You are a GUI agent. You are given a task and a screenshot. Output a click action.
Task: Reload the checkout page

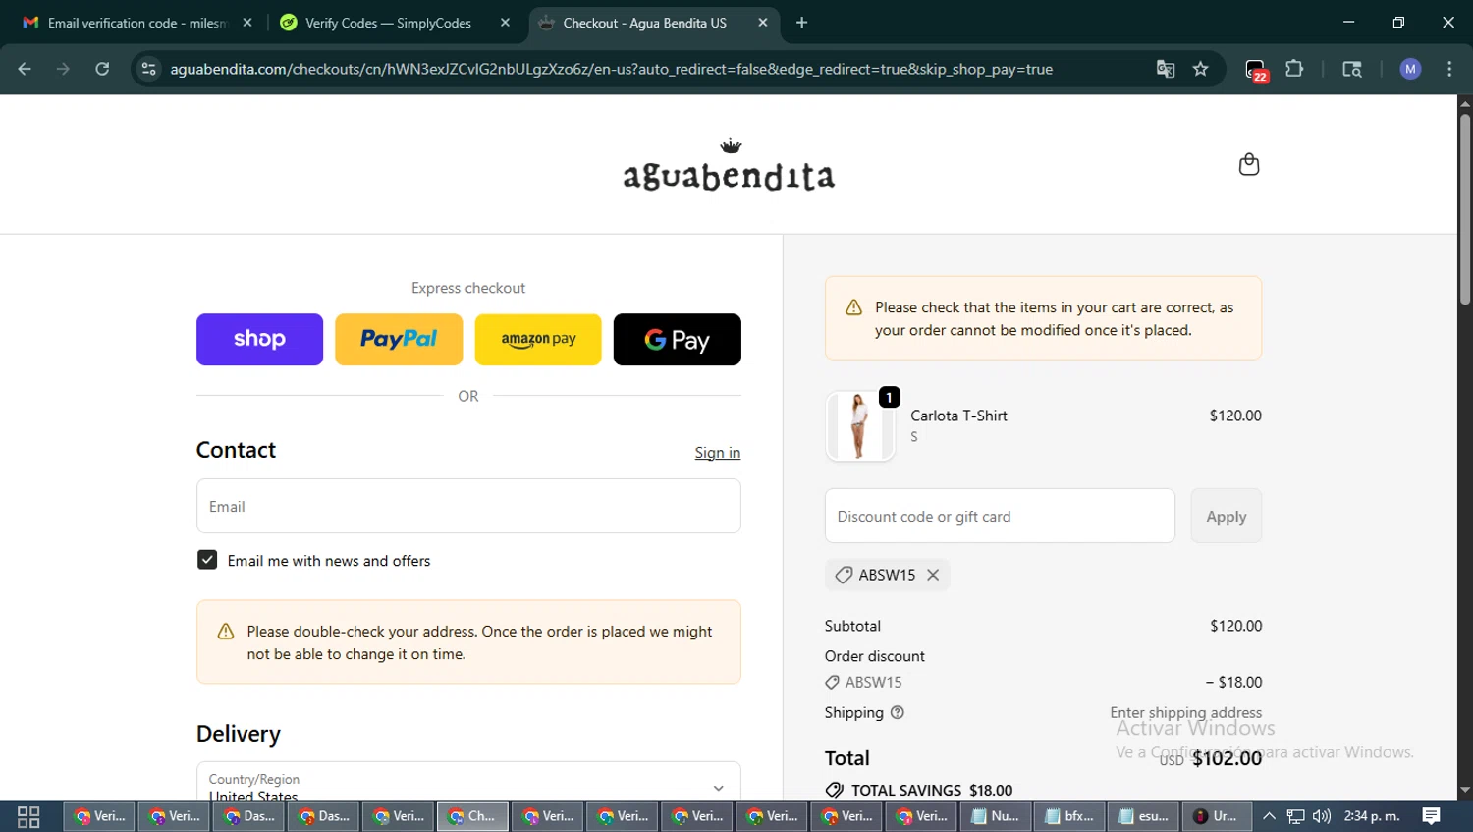pyautogui.click(x=102, y=69)
